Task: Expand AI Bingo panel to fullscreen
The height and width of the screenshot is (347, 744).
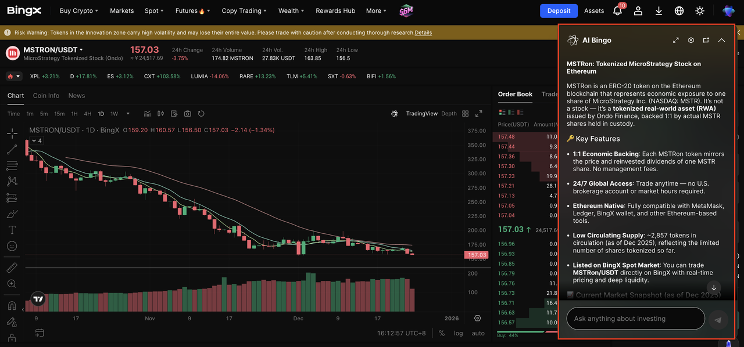Action: coord(675,41)
